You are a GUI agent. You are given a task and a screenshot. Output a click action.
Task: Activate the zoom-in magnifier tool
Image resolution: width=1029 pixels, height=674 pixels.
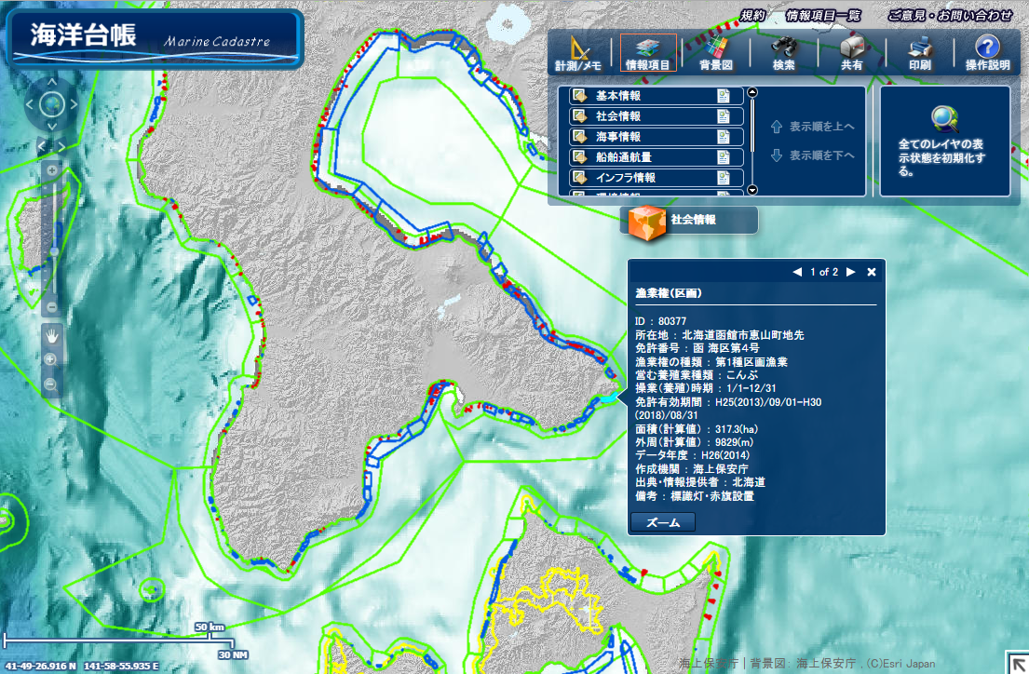pos(50,359)
